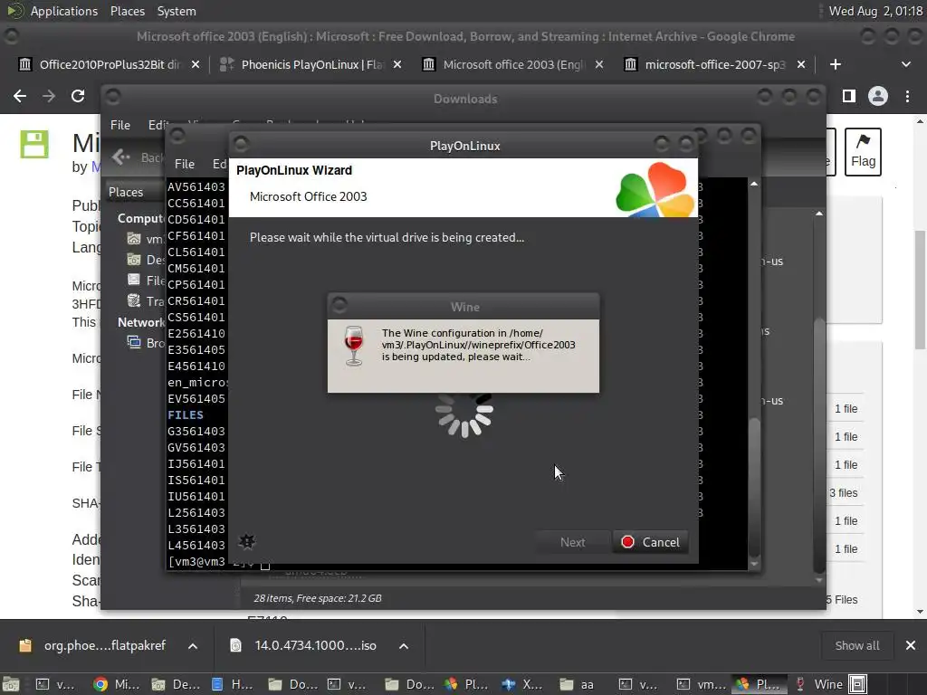Open a new Chrome tab
Viewport: 927px width, 695px height.
(x=836, y=64)
